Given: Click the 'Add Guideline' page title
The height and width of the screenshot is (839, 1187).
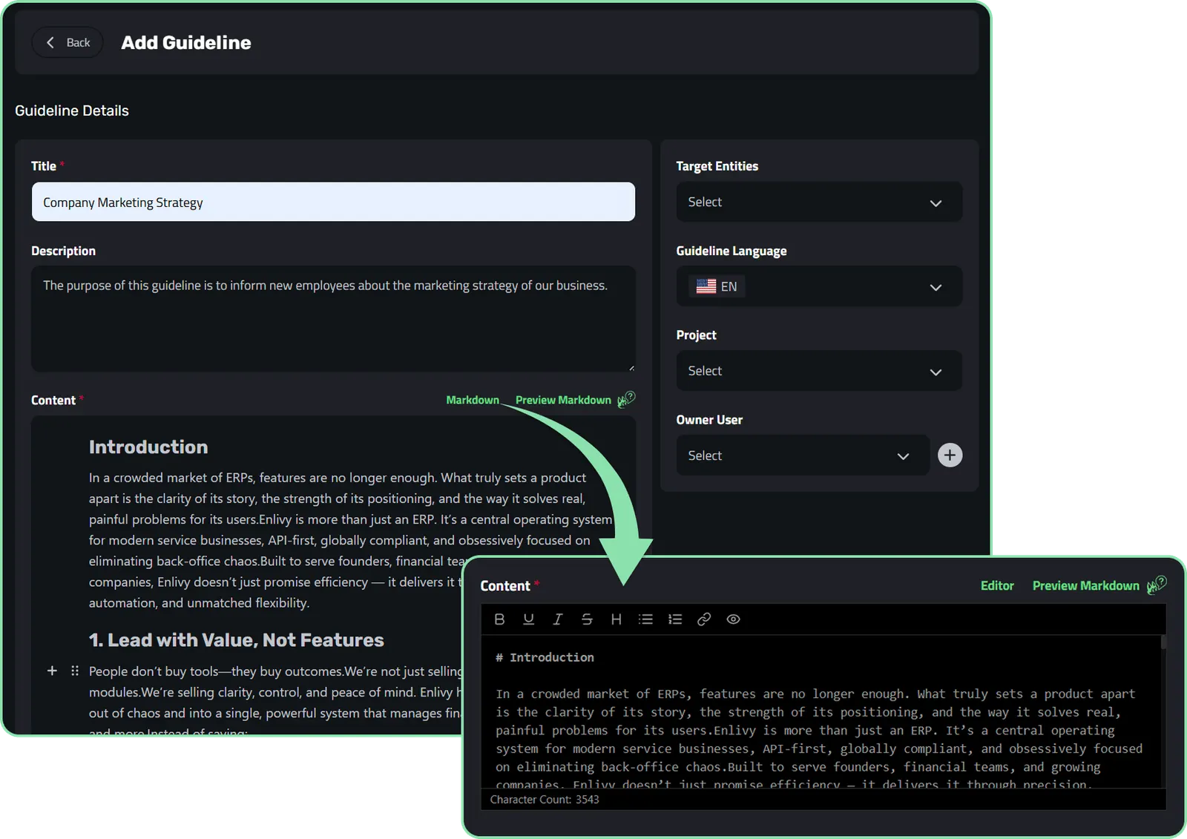Looking at the screenshot, I should [186, 42].
